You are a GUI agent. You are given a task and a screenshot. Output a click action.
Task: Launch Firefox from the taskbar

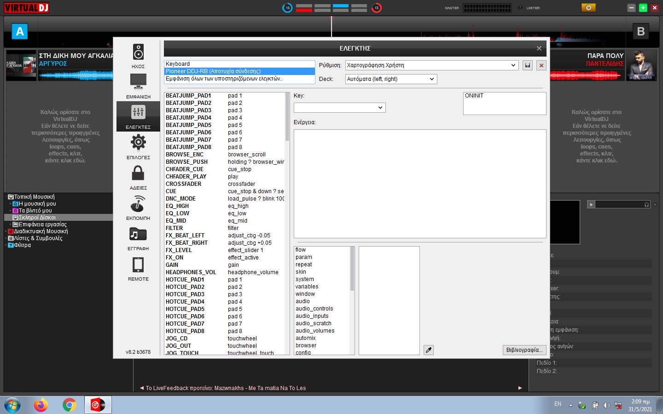41,405
